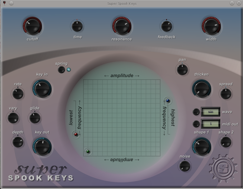This screenshot has width=243, height=189.
Task: Click the cutoff knob
Action: point(32,27)
